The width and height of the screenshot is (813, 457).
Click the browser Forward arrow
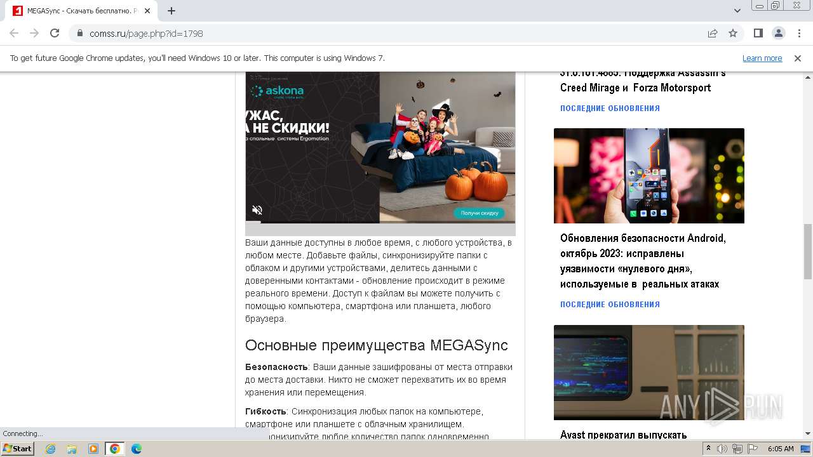point(34,33)
